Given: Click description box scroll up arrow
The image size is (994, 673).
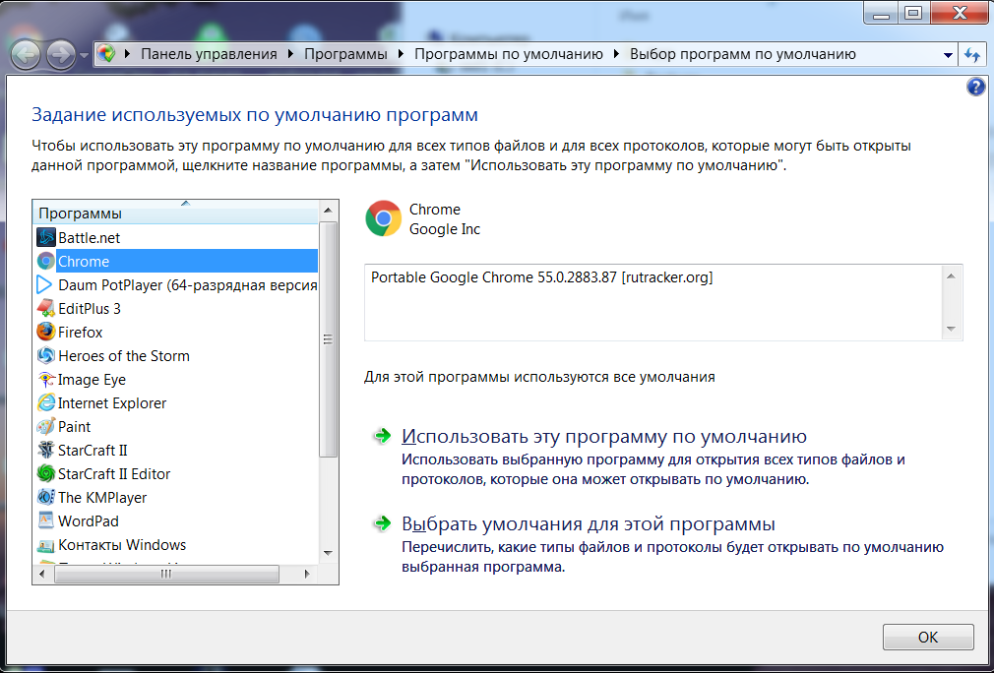Looking at the screenshot, I should [951, 275].
